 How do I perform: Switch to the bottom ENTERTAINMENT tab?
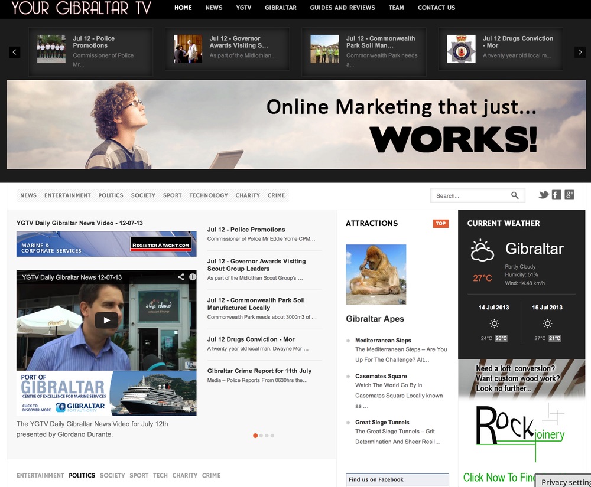pyautogui.click(x=40, y=475)
